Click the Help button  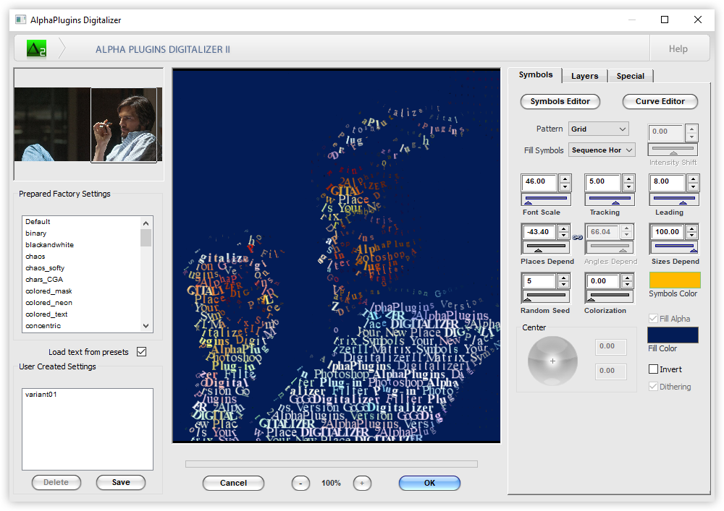pos(678,49)
